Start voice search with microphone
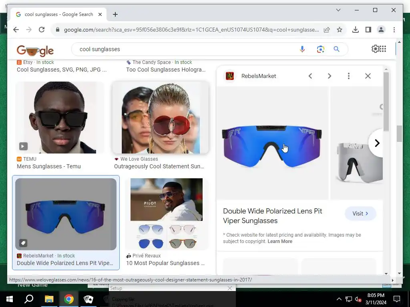Image resolution: width=410 pixels, height=307 pixels. [x=302, y=49]
